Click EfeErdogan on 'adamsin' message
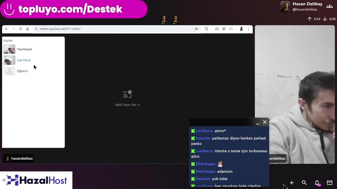 pyautogui.click(x=206, y=171)
